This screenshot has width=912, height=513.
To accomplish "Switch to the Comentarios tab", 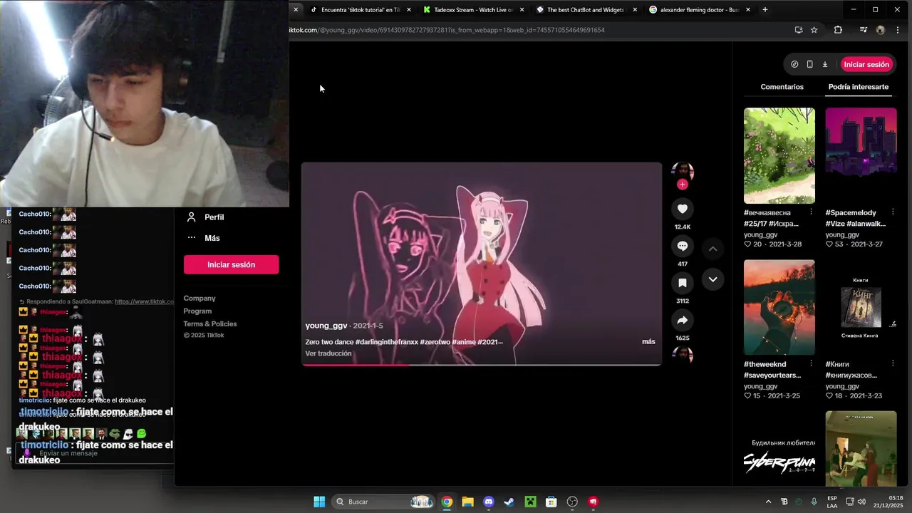I will (782, 87).
